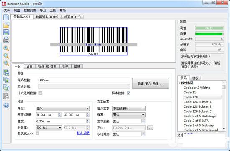Click the New document icon

coord(6,18)
